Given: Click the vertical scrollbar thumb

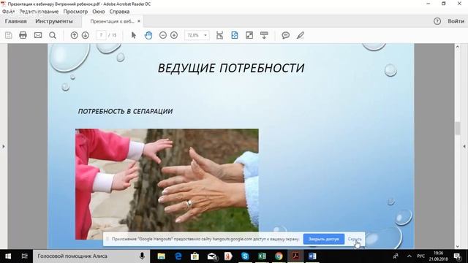Looking at the screenshot, I should coord(458,129).
